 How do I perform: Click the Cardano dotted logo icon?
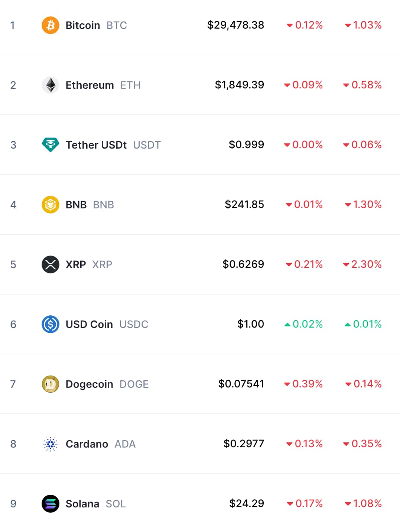click(51, 444)
